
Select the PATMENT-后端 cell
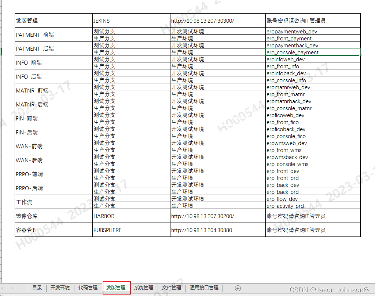click(x=54, y=48)
